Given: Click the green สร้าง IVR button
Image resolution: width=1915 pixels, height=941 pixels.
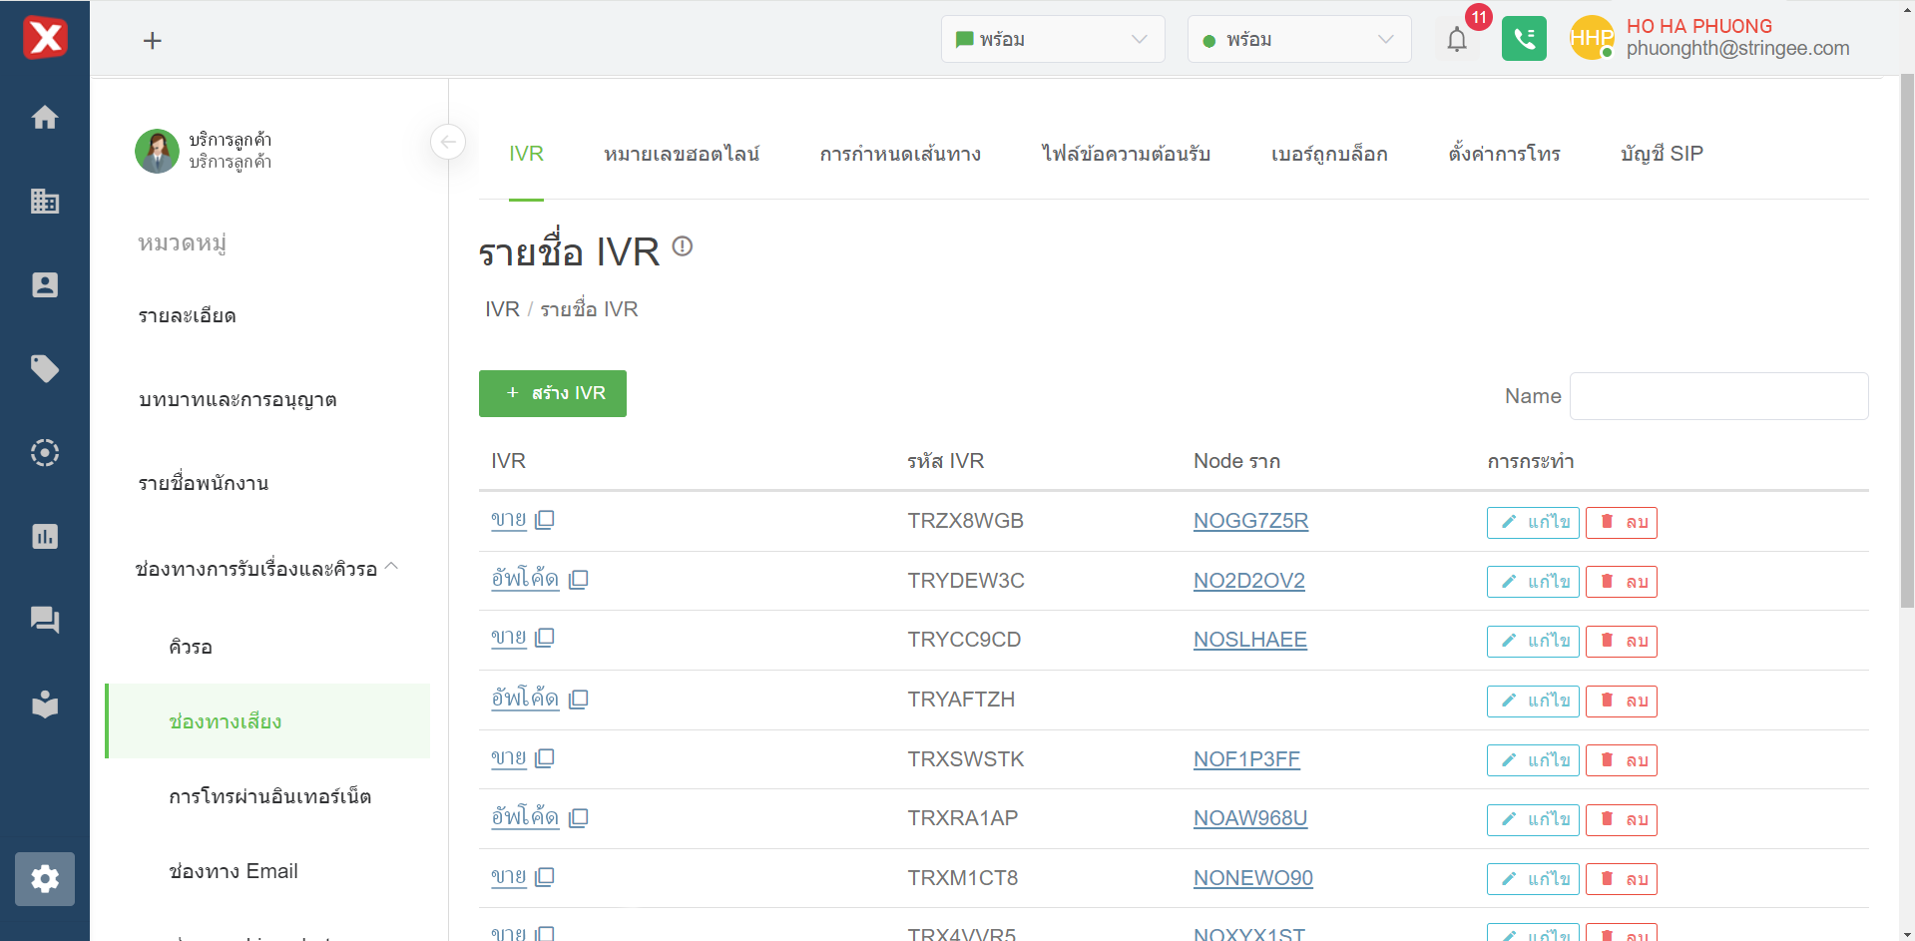Looking at the screenshot, I should [x=553, y=393].
